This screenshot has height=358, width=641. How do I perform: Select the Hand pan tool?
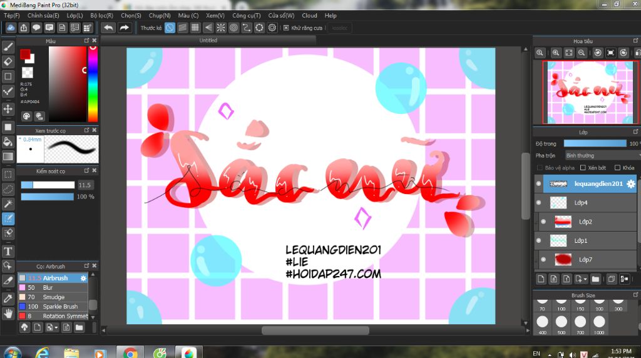click(x=8, y=314)
